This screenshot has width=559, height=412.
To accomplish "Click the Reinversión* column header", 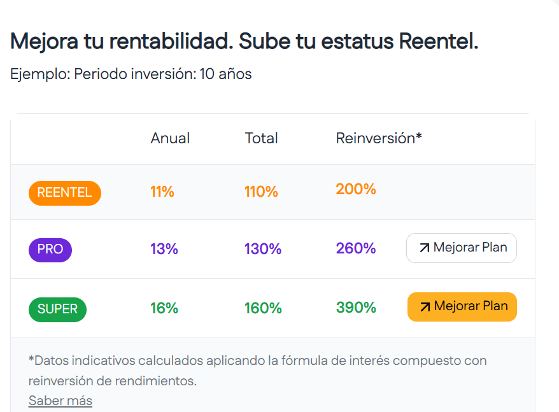I will coord(379,138).
